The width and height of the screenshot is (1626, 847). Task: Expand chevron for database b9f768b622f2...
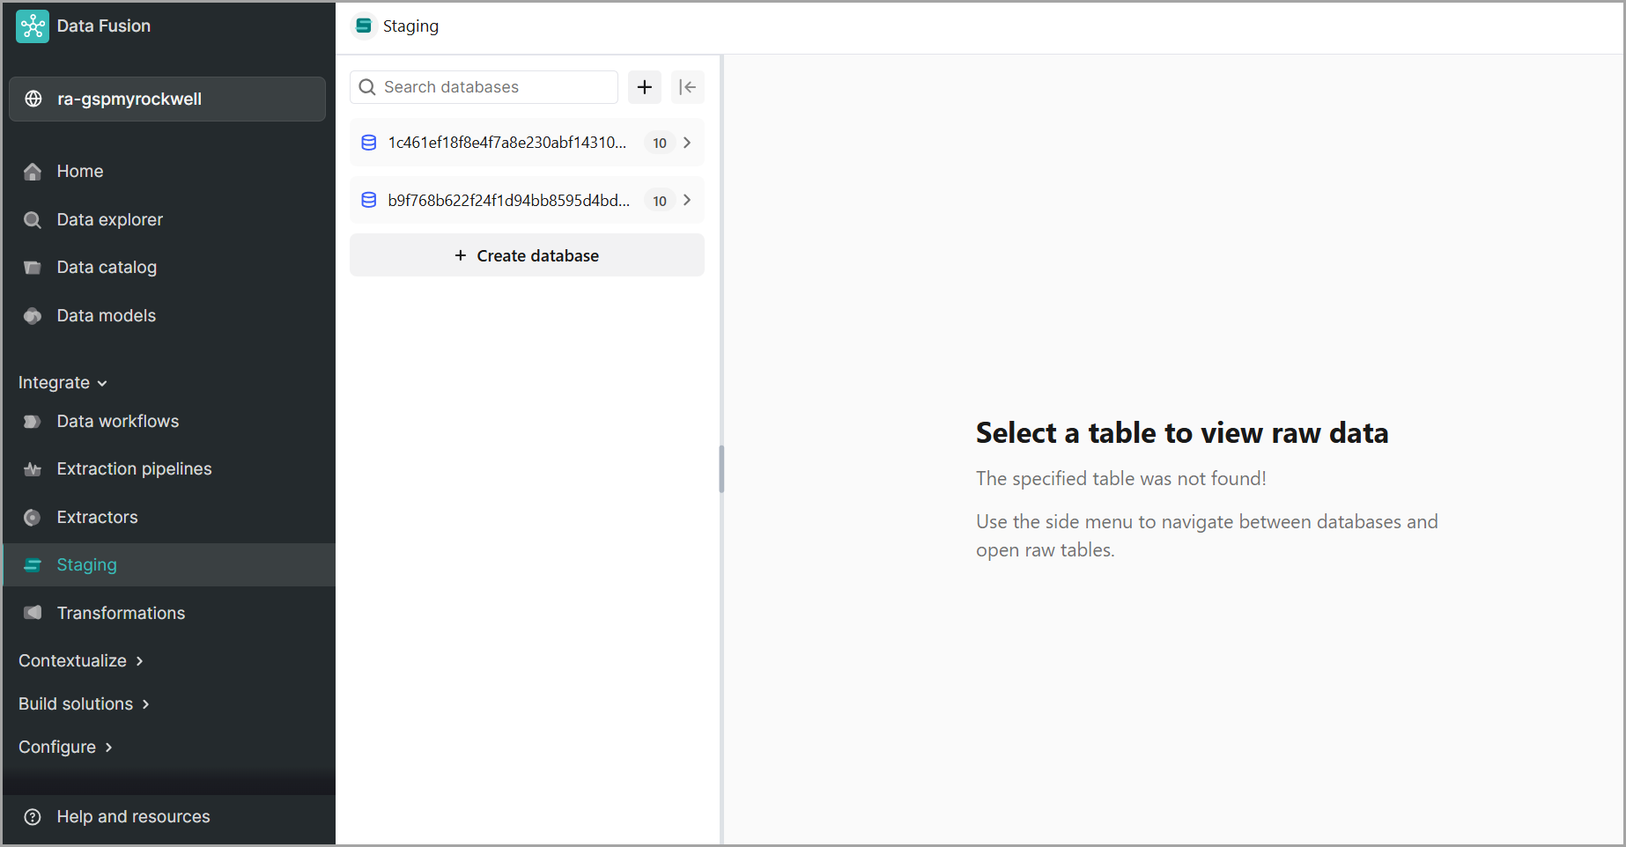click(687, 201)
